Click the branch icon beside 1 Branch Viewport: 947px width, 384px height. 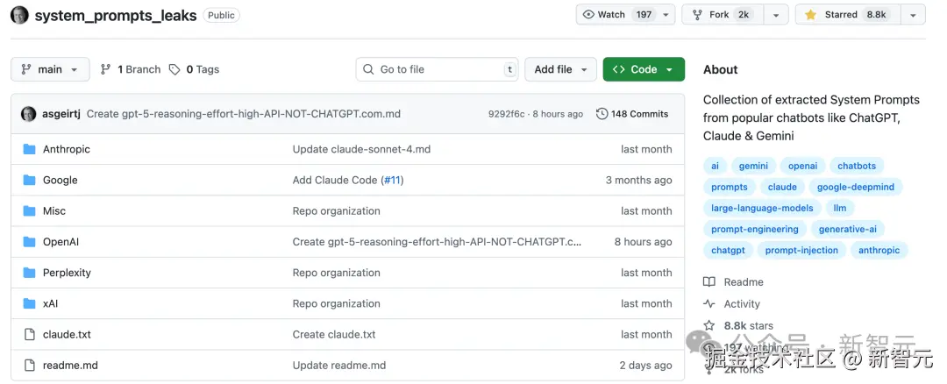(106, 69)
